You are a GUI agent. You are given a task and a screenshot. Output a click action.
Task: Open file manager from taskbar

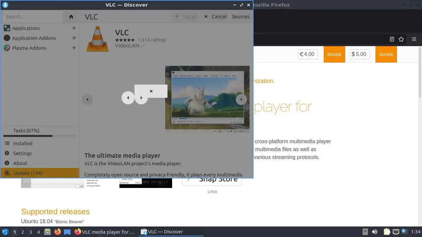click(47, 232)
